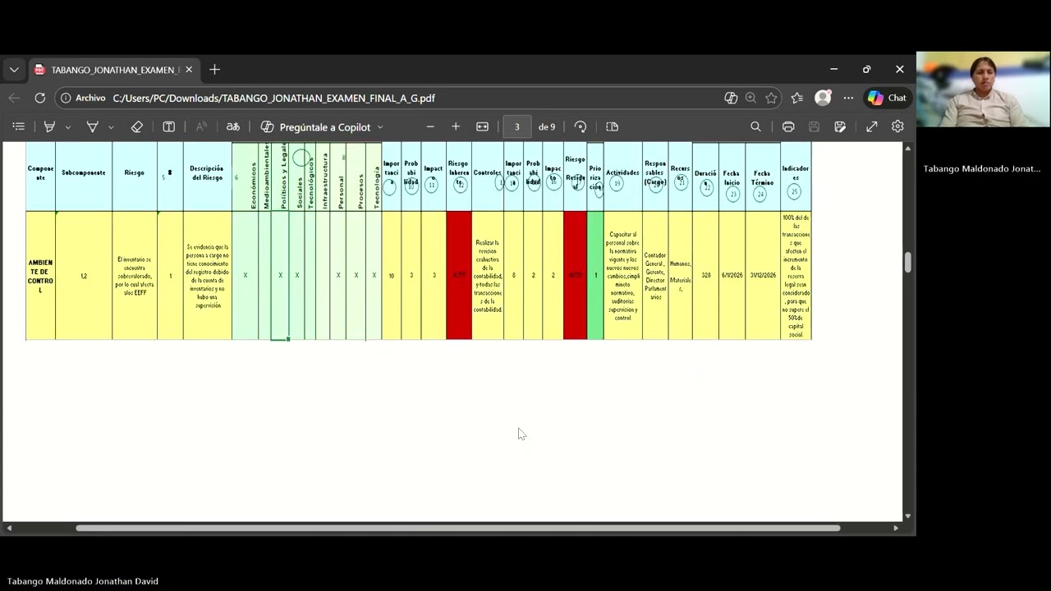The height and width of the screenshot is (591, 1051).
Task: Select the eraser tool
Action: [x=137, y=126]
